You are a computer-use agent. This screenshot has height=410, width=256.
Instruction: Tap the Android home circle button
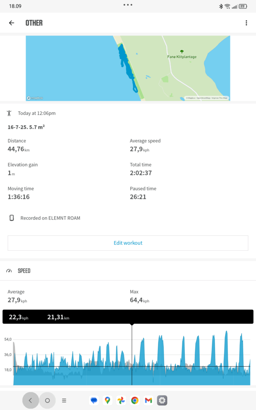(x=47, y=400)
